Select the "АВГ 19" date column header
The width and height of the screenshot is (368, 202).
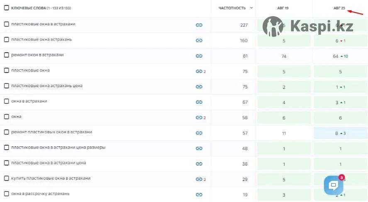tap(283, 8)
